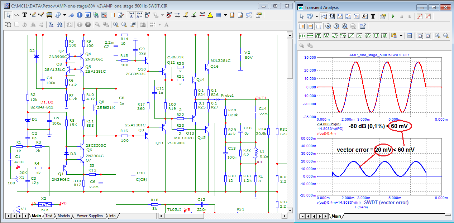Select the Text tool in schematic toolbar

(x=25, y=15)
